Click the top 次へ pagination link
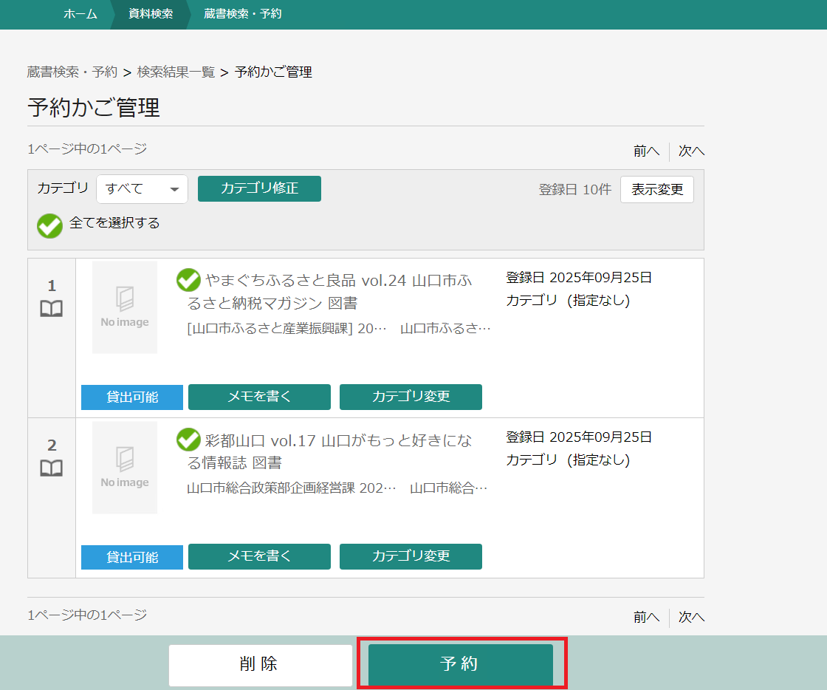The width and height of the screenshot is (827, 690). tap(691, 151)
